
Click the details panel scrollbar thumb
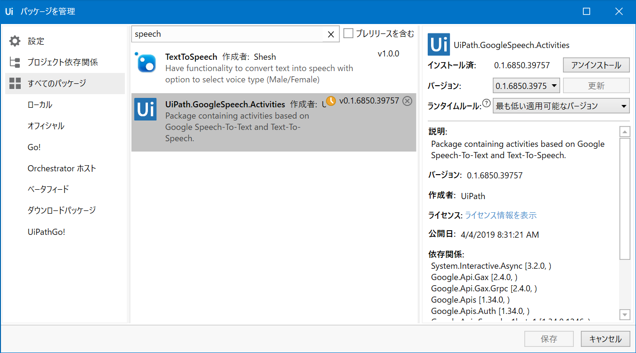(x=625, y=199)
